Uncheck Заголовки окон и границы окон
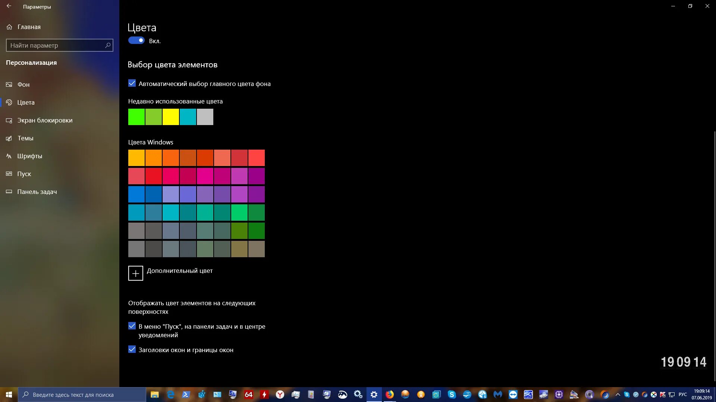Image resolution: width=716 pixels, height=402 pixels. click(x=132, y=350)
